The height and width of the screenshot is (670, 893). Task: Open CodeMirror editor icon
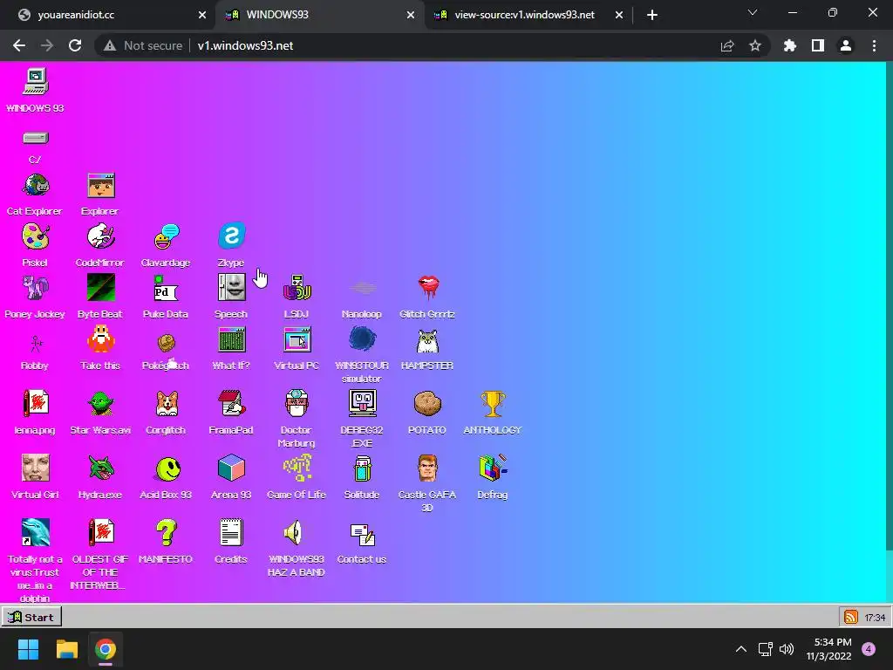click(101, 236)
